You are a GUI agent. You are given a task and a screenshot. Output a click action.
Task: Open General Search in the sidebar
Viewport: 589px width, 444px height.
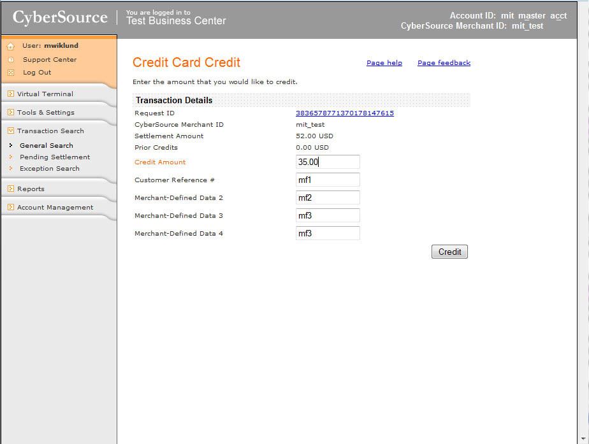(46, 145)
